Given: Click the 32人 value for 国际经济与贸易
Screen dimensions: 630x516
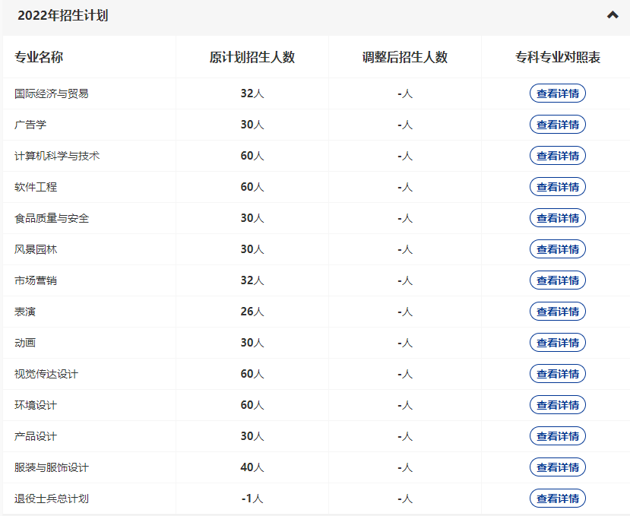Looking at the screenshot, I should click(x=252, y=93).
